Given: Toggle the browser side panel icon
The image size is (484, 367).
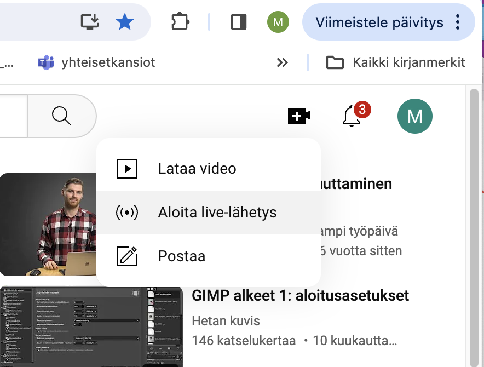Looking at the screenshot, I should tap(239, 22).
